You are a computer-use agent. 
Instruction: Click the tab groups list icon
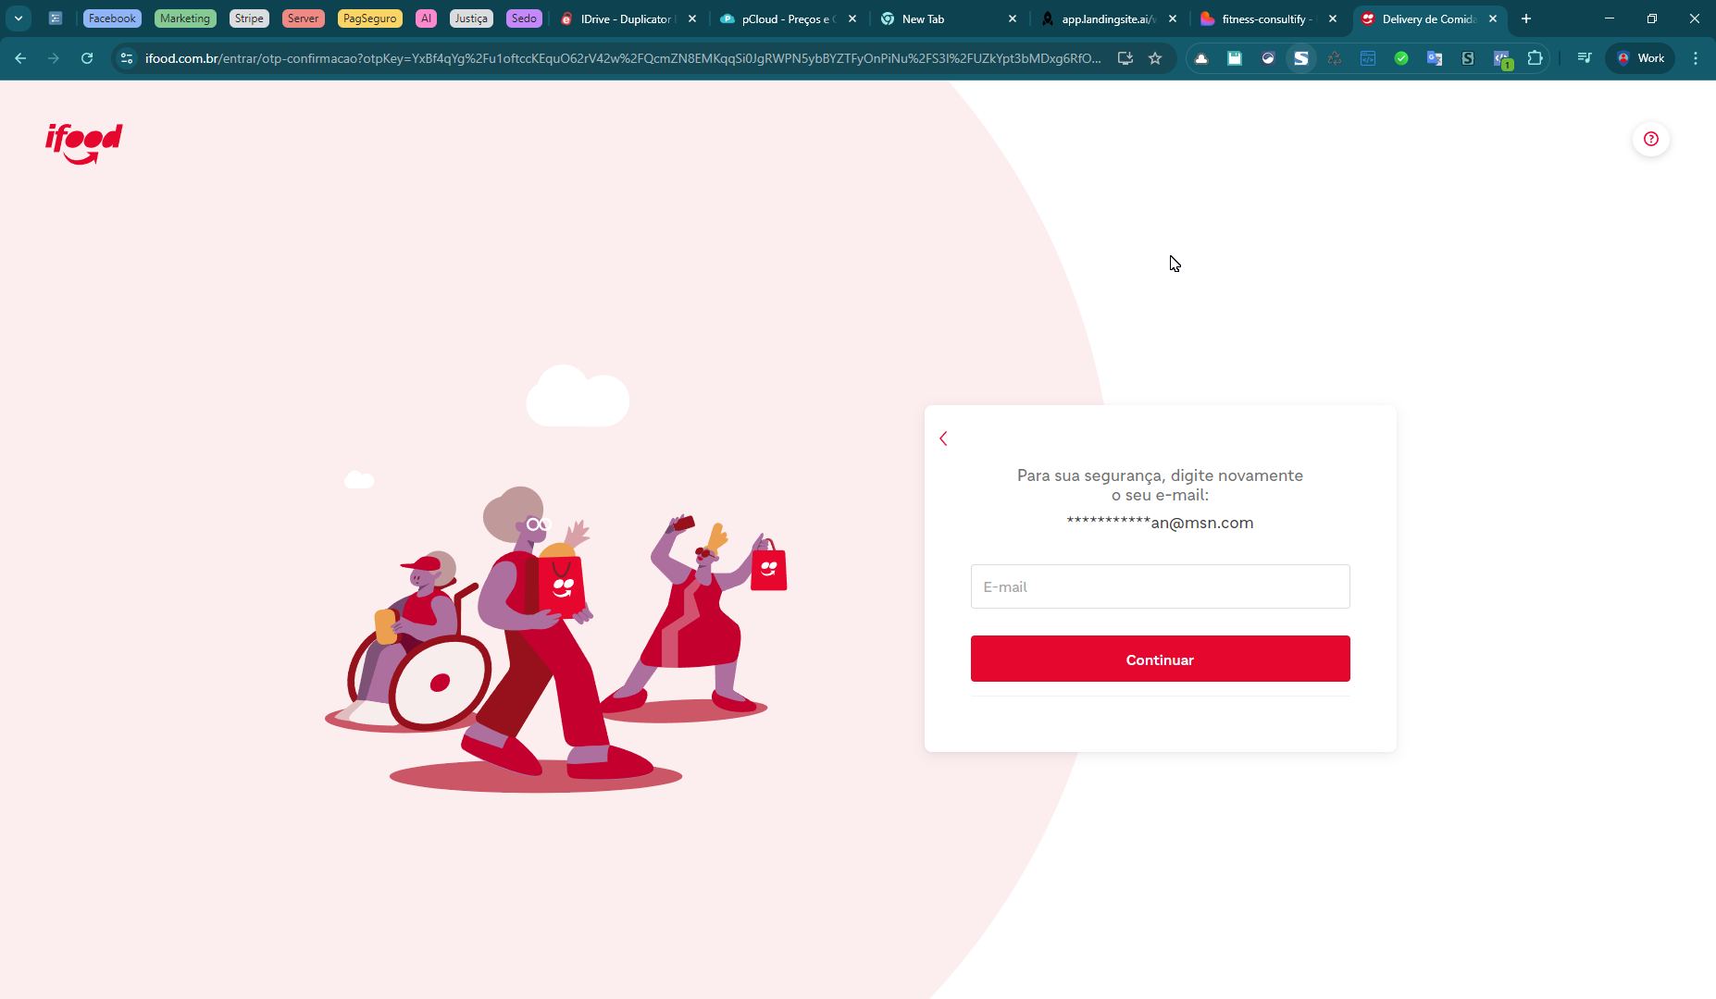pyautogui.click(x=56, y=18)
